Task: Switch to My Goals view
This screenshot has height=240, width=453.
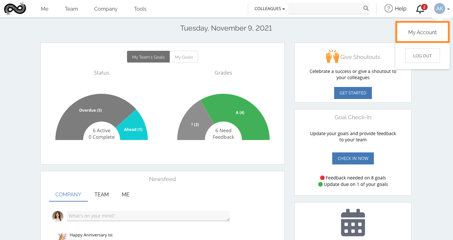Action: point(184,57)
